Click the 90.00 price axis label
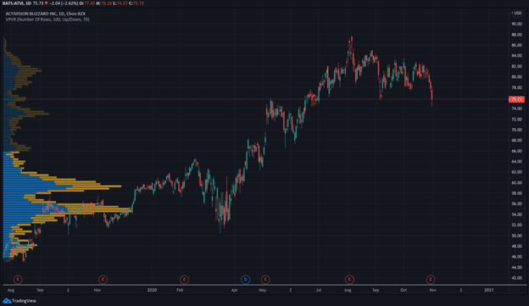The height and width of the screenshot is (306, 529). tap(516, 24)
